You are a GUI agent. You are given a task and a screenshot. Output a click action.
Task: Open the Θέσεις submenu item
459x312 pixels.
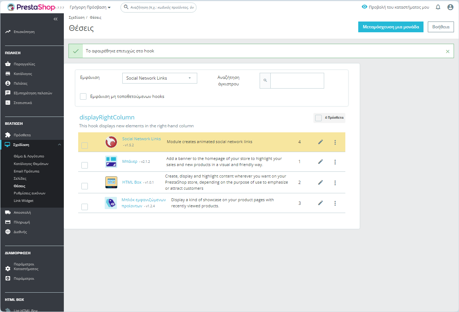(x=19, y=186)
